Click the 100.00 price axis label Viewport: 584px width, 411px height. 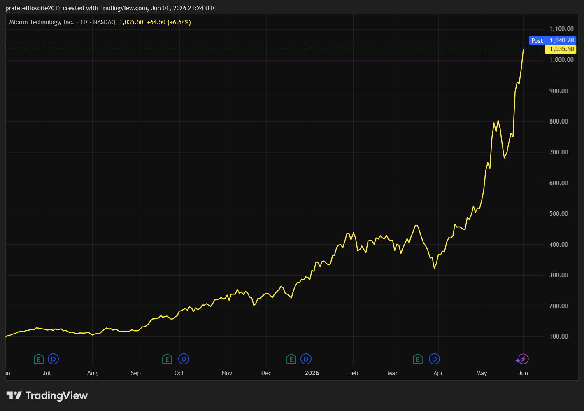point(559,336)
